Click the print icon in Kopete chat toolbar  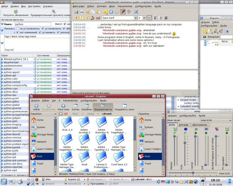[x=82, y=12]
